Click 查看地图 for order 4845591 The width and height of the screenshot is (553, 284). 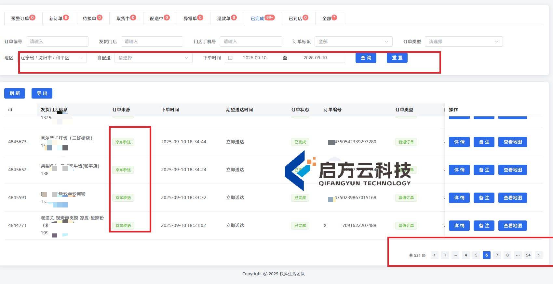point(513,198)
